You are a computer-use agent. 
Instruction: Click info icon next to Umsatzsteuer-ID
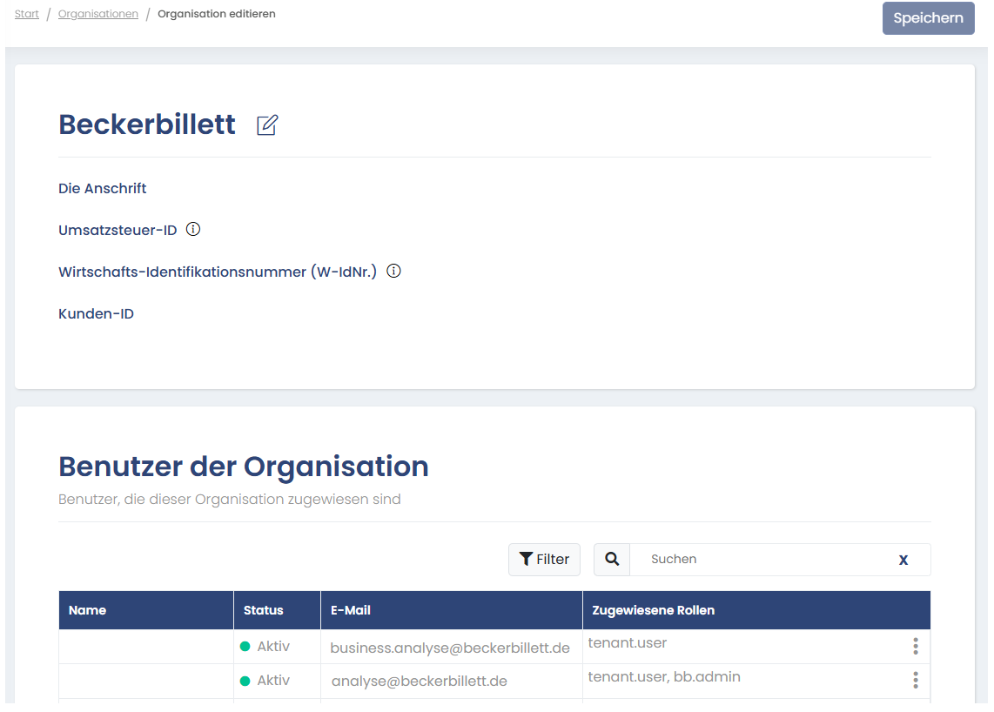coord(193,230)
